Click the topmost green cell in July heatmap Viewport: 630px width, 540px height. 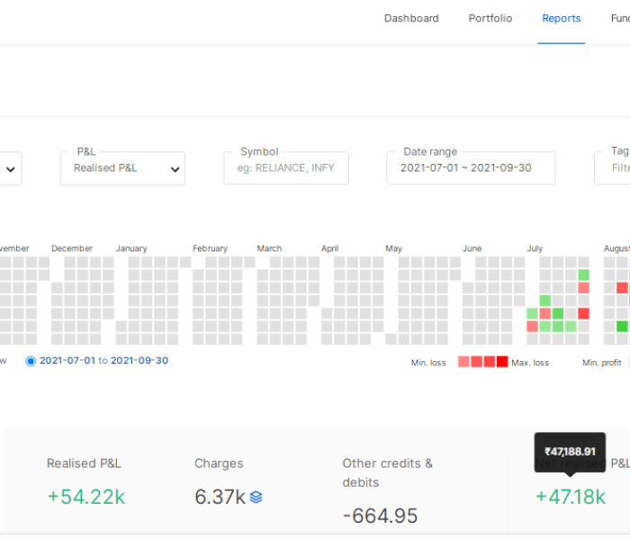(583, 274)
